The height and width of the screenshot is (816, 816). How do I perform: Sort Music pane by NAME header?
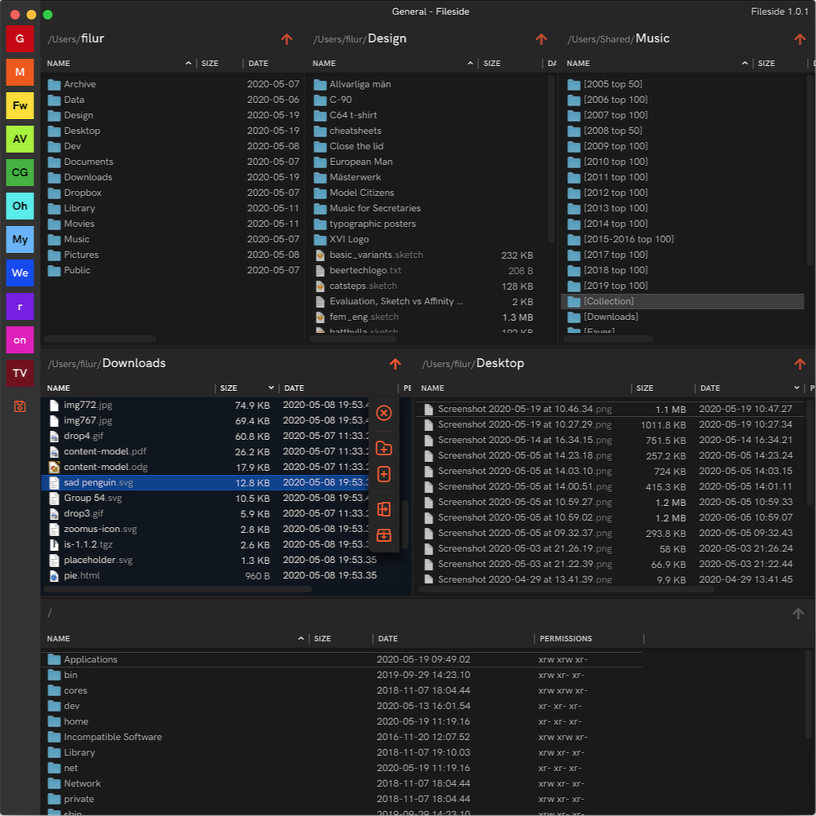[x=579, y=64]
